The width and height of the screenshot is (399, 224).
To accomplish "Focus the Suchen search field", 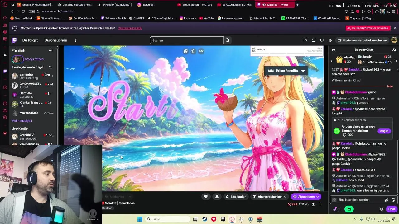I will point(187,40).
